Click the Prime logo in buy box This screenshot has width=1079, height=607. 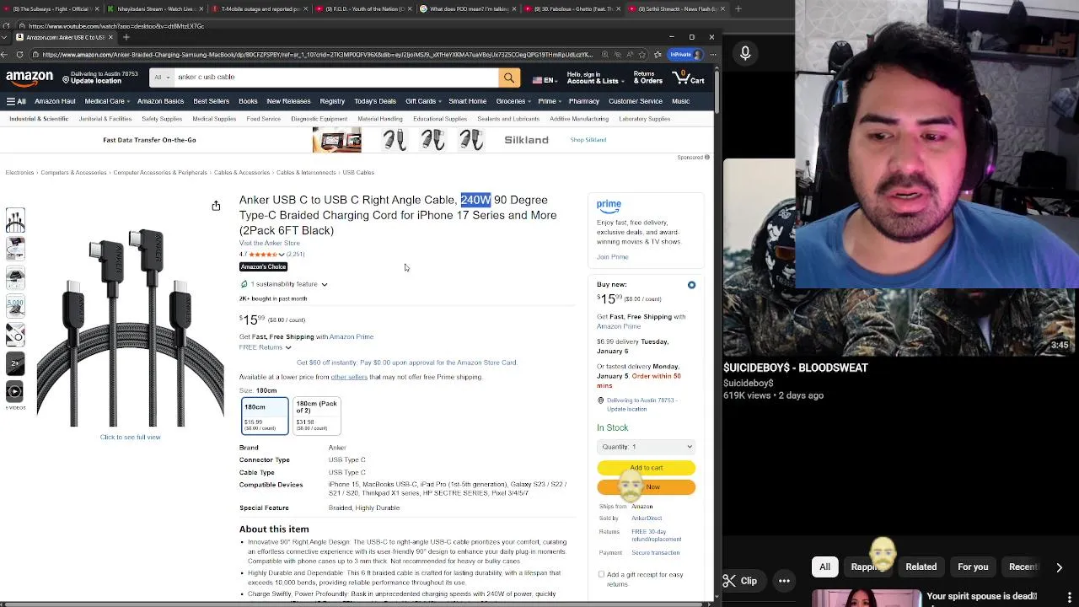pyautogui.click(x=609, y=205)
